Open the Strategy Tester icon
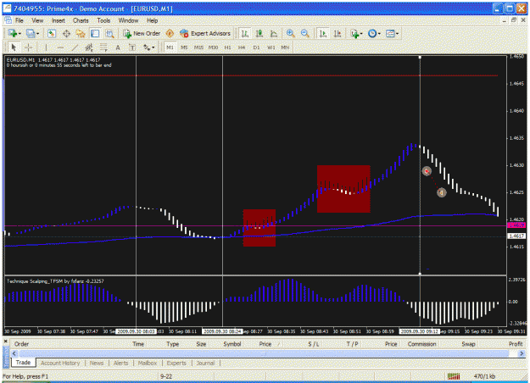 click(x=109, y=33)
